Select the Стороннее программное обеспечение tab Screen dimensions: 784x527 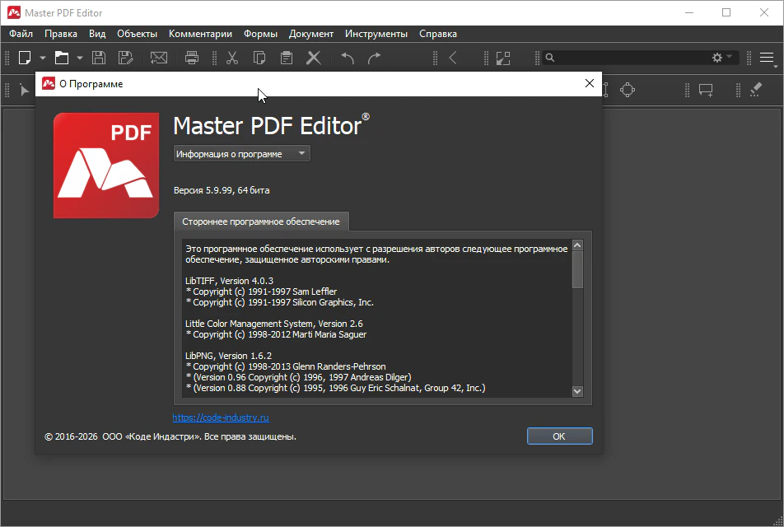point(260,222)
